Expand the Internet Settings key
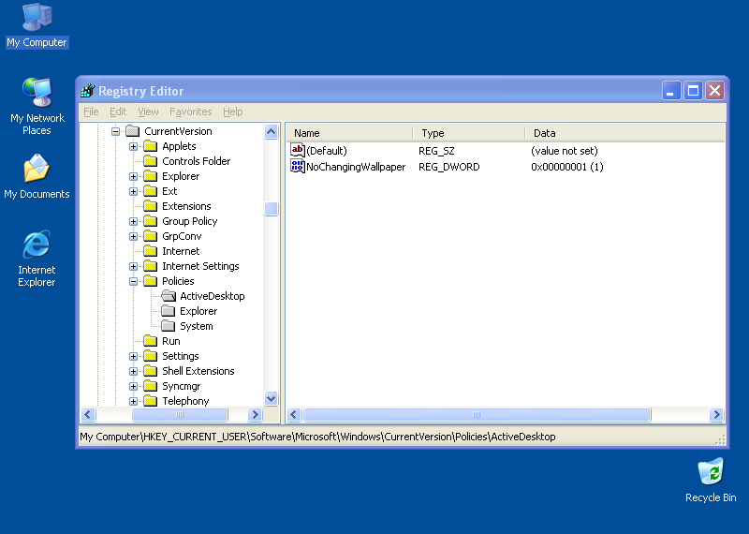Image resolution: width=749 pixels, height=534 pixels. click(x=133, y=266)
